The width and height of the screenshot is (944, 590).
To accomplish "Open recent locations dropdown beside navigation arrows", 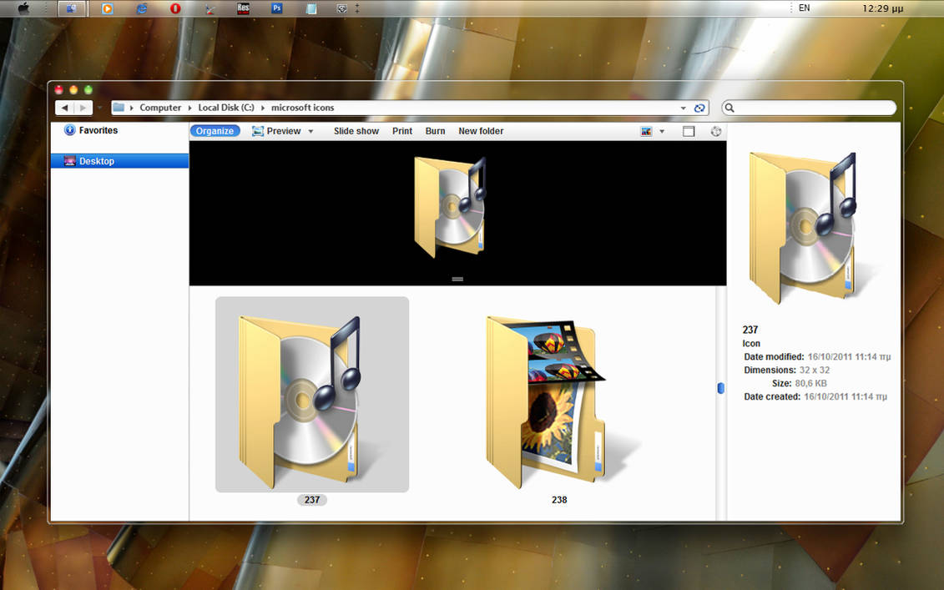I will point(99,108).
